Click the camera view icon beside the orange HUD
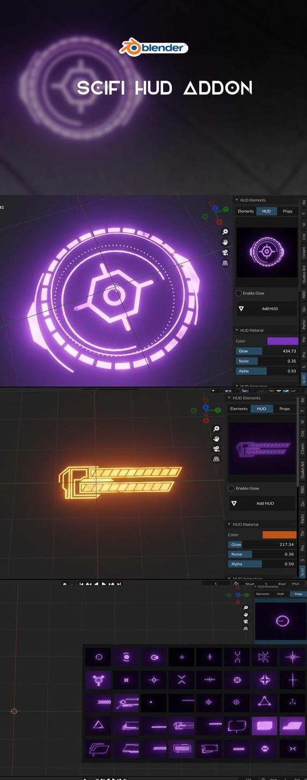Viewport: 307px width, 780px height. point(216,449)
